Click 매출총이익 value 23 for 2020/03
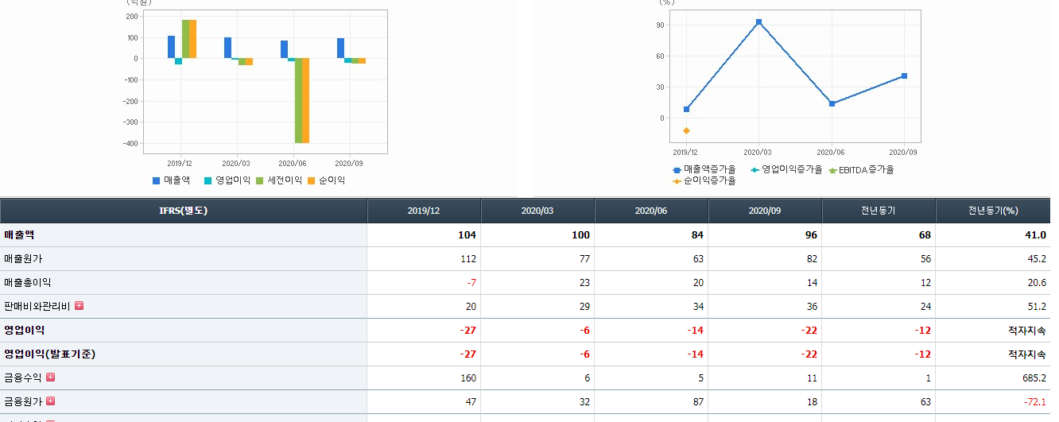Image resolution: width=1059 pixels, height=422 pixels. [584, 283]
